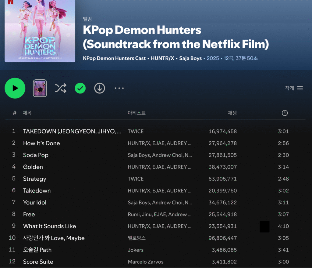Select track Golden
Screen dimensions: 312x268
coord(33,167)
